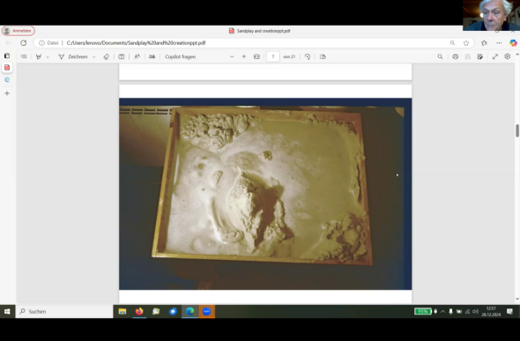520x341 pixels.
Task: Open the notification center
Action: [x=509, y=312]
